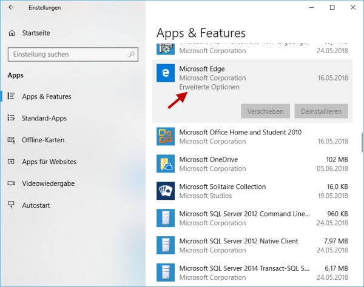Click the Autostart icon
The image size is (364, 287).
(x=11, y=205)
